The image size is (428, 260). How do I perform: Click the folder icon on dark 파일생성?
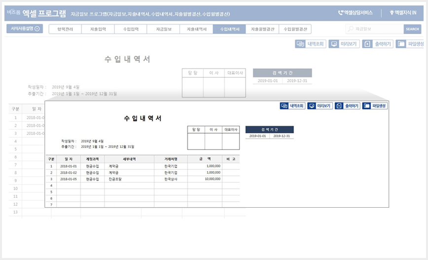tap(366, 106)
